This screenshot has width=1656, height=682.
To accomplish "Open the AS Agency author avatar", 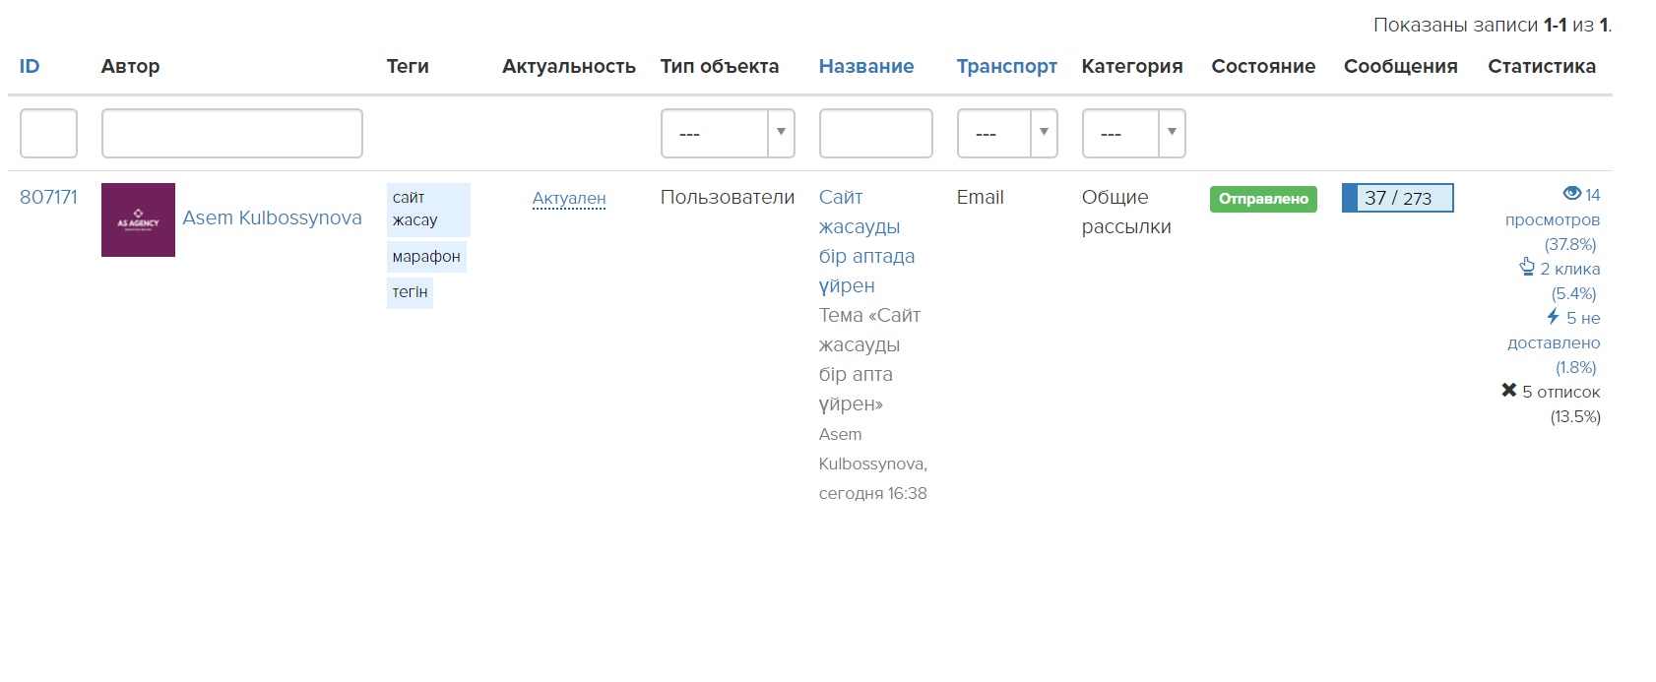I will [x=138, y=219].
